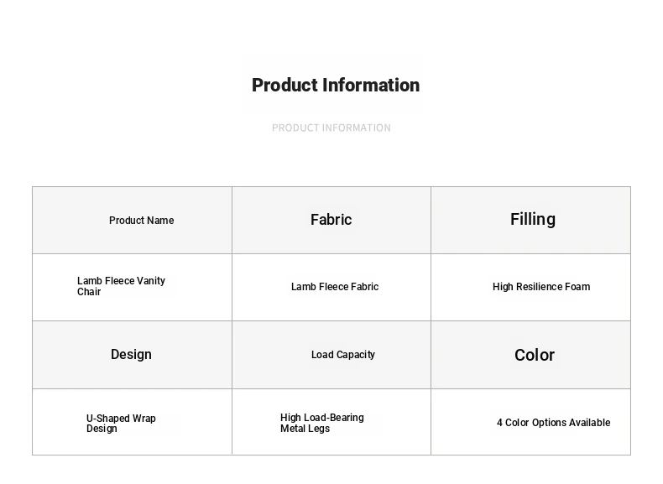Click the word Information in the heading
The width and height of the screenshot is (663, 484).
371,86
